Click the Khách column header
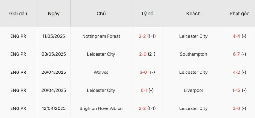255x118 pixels. pos(193,14)
